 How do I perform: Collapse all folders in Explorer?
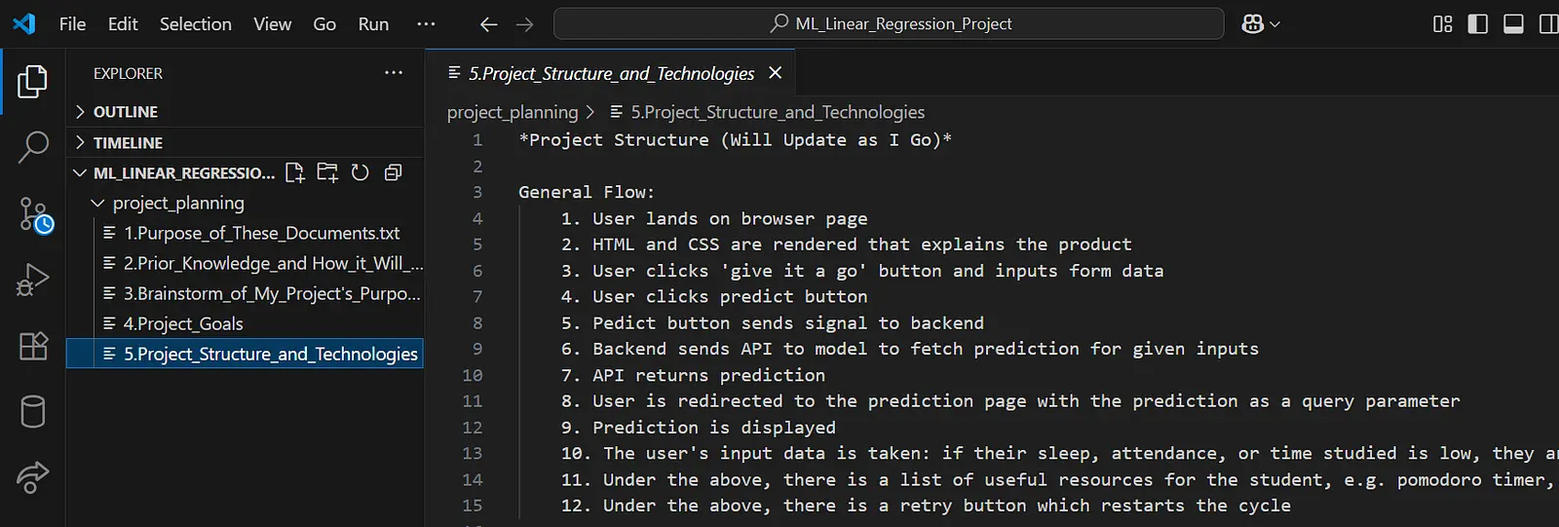pos(393,173)
